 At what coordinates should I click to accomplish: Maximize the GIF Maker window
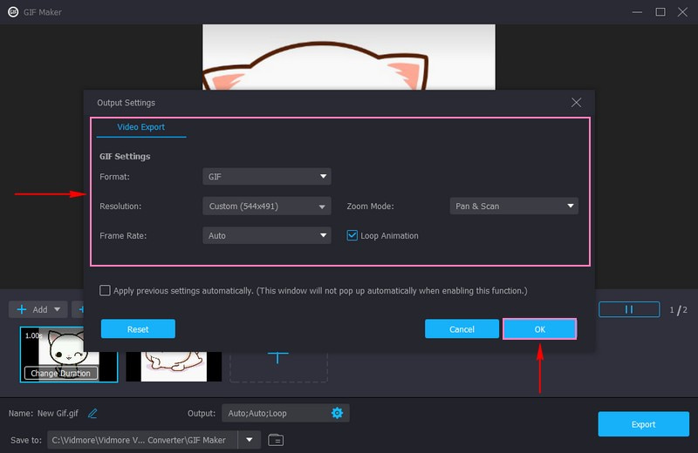660,12
